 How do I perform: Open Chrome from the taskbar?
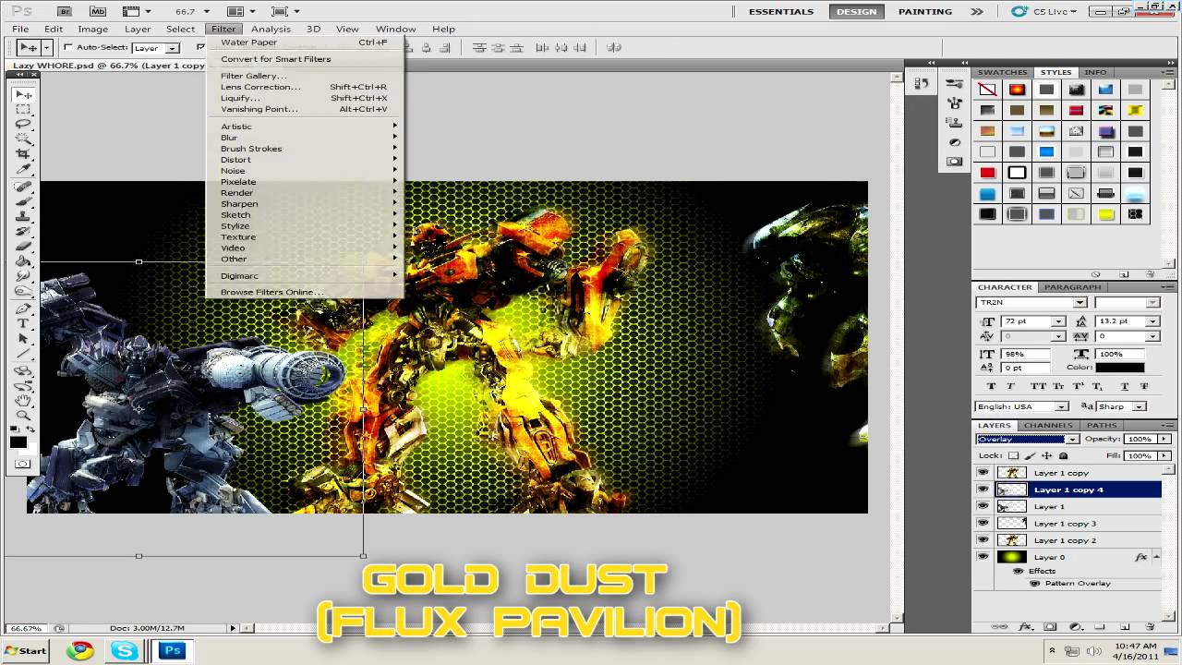tap(80, 650)
